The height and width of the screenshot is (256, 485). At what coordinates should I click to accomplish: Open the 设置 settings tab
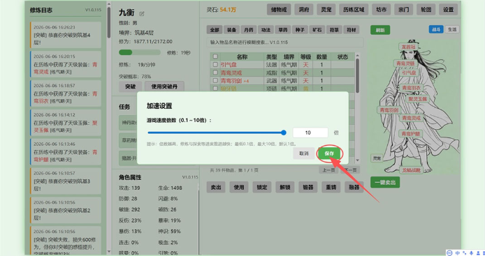pyautogui.click(x=448, y=10)
